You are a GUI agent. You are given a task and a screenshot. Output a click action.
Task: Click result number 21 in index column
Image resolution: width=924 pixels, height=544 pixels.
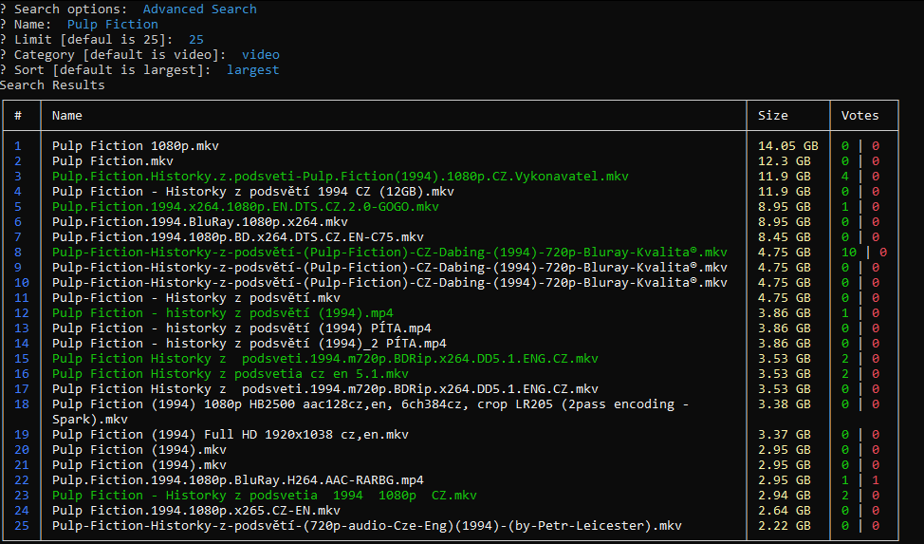(22, 465)
